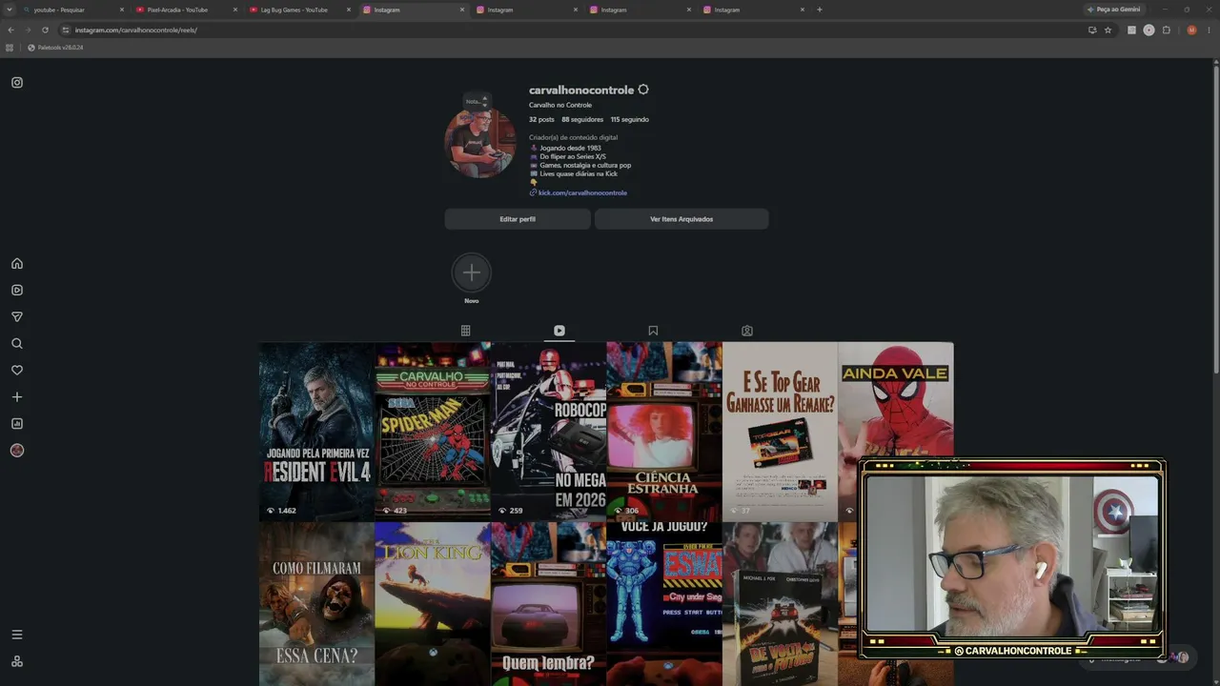1220x686 pixels.
Task: Create new post via sidebar plus icon
Action: (17, 397)
